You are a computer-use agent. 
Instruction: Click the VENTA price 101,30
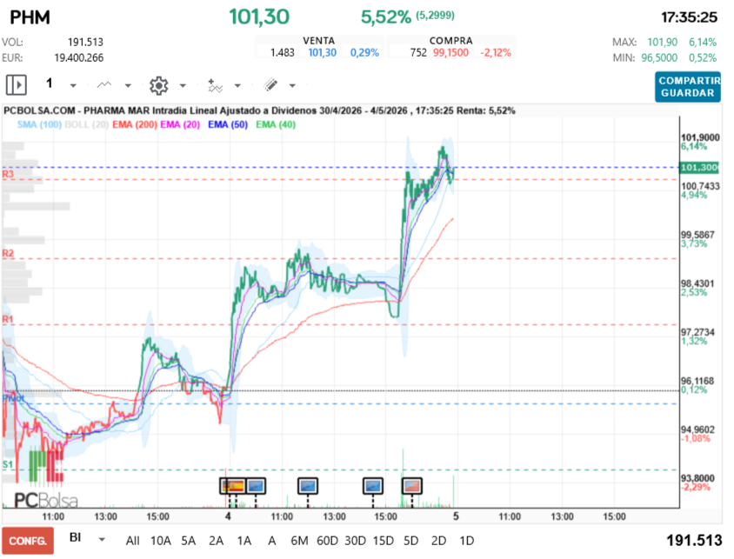click(322, 52)
